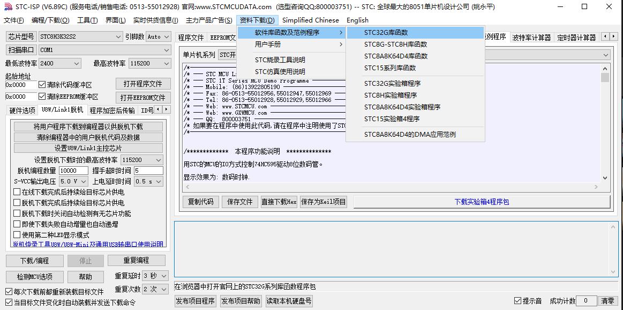Click the code viewer vertical scrollbar thumb
This screenshot has height=310, width=623.
tap(605, 77)
